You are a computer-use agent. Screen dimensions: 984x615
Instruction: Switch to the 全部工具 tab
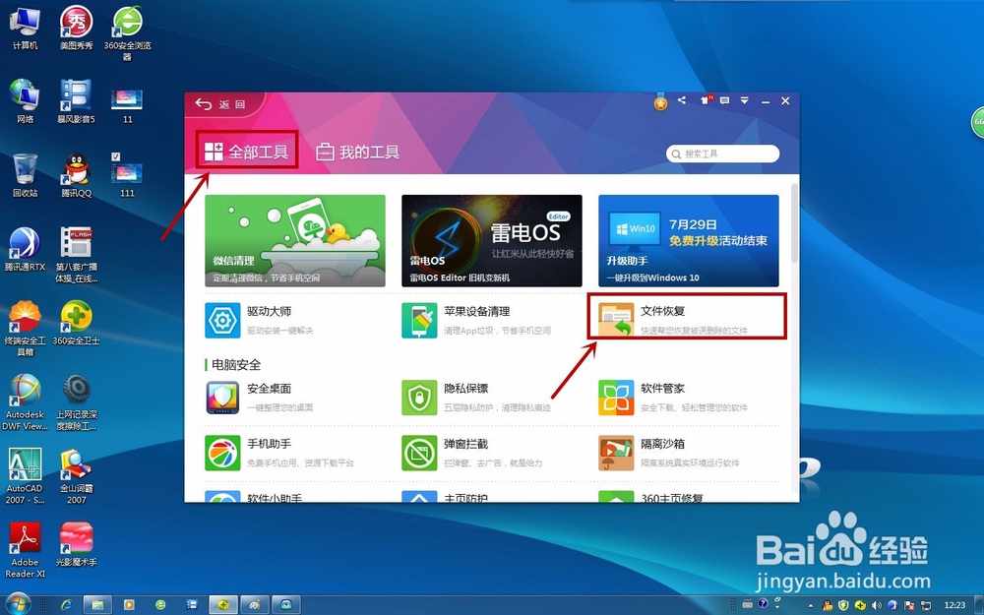247,152
